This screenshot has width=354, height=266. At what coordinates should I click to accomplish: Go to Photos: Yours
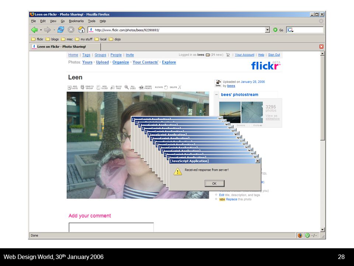coord(87,62)
